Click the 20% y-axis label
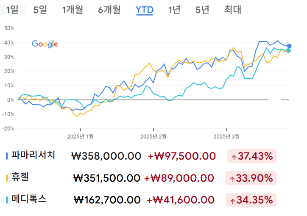This screenshot has width=307, height=216. [x=9, y=71]
